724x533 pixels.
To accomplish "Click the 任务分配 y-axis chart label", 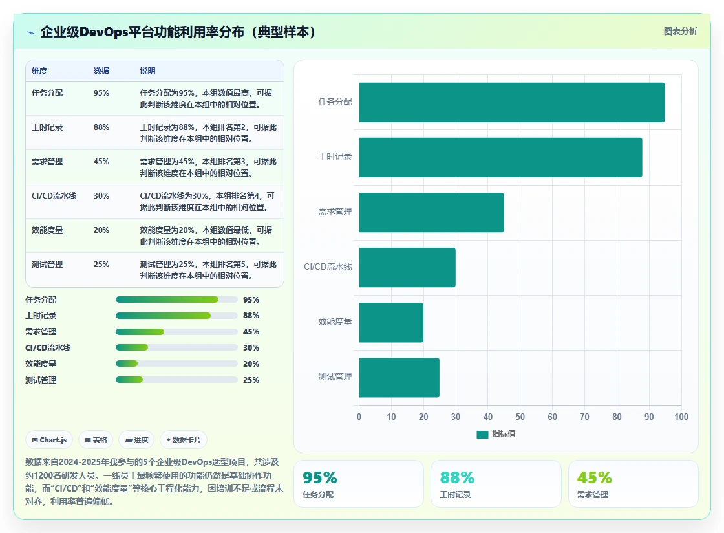I will click(335, 102).
